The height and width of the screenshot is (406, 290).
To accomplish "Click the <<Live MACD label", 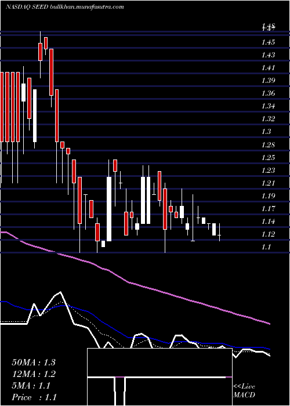I will pos(244,391).
